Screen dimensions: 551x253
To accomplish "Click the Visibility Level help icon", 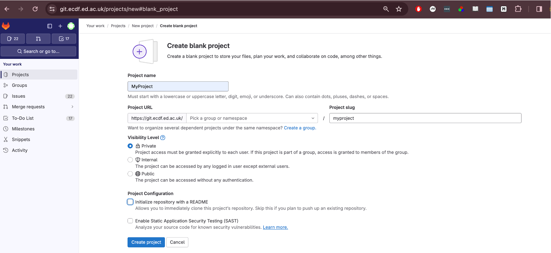I will coord(163,137).
